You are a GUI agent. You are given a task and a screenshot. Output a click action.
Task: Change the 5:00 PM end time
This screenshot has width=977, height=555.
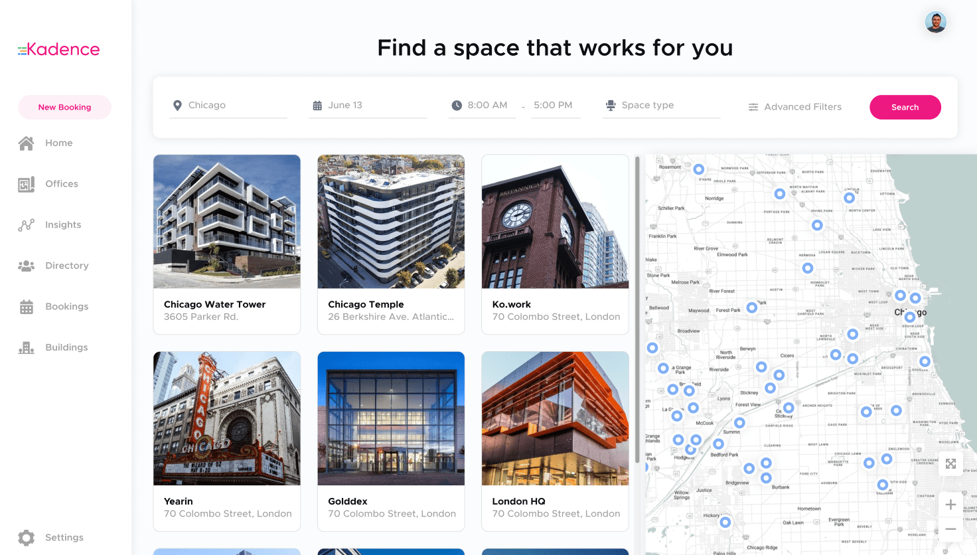(554, 106)
